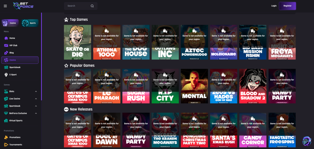Screen dimensions: 314x149
Task: Select R.I.P City game card
Action: tap(165, 86)
